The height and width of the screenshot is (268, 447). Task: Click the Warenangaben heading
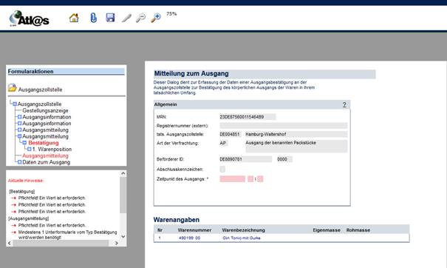pyautogui.click(x=176, y=220)
